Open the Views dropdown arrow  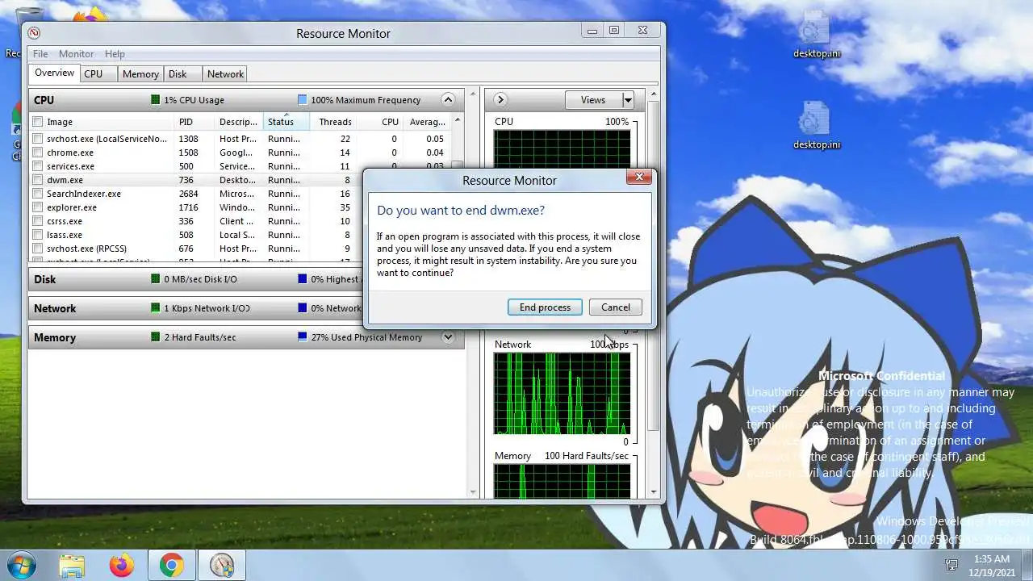pos(628,100)
